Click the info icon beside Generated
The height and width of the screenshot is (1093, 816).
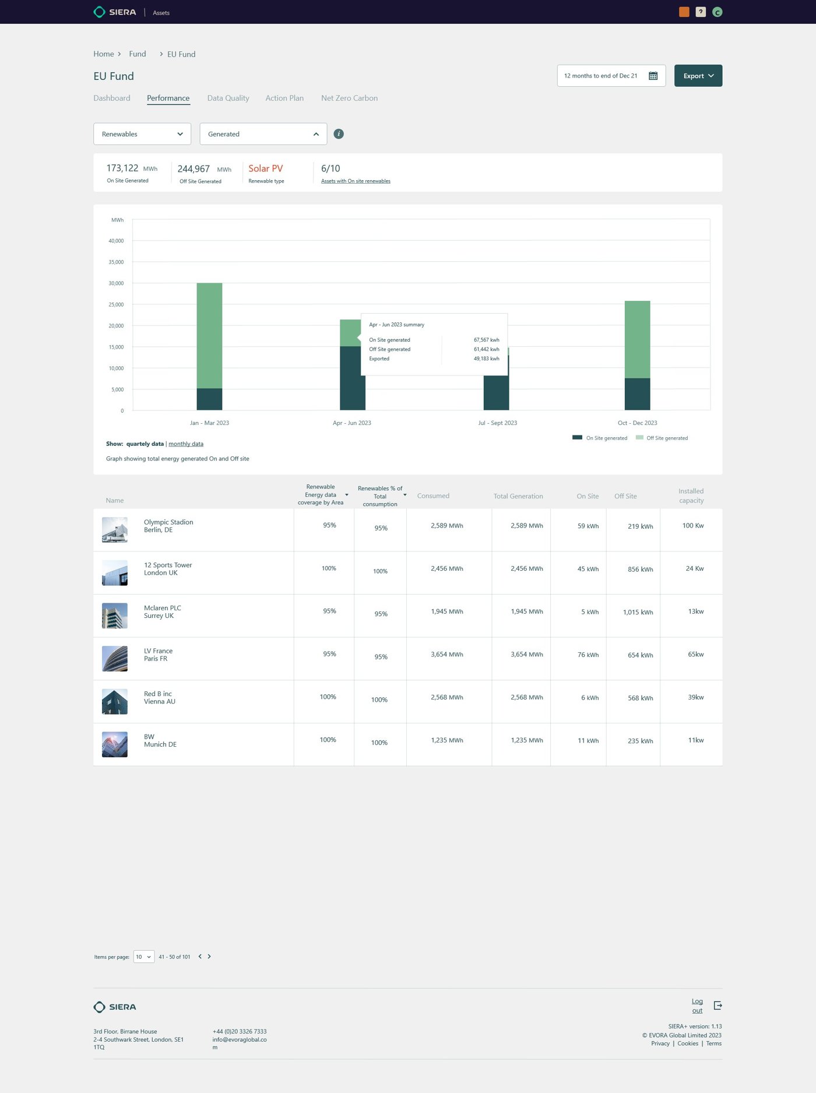[339, 134]
